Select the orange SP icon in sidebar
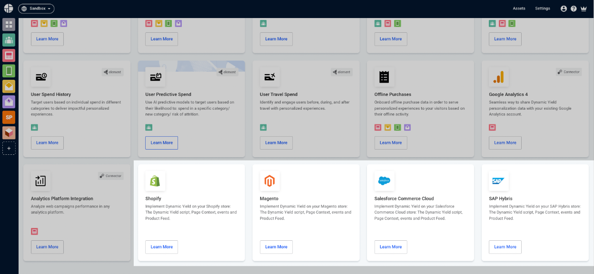The height and width of the screenshot is (274, 594). pos(9,117)
